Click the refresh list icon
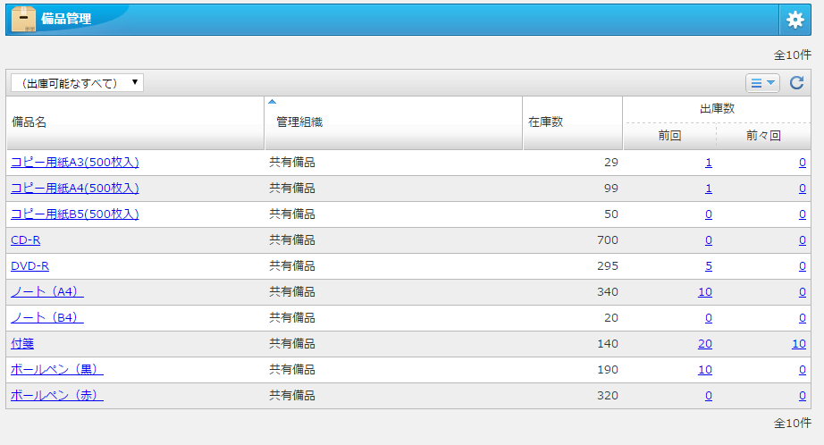Image resolution: width=824 pixels, height=445 pixels. pyautogui.click(x=797, y=83)
